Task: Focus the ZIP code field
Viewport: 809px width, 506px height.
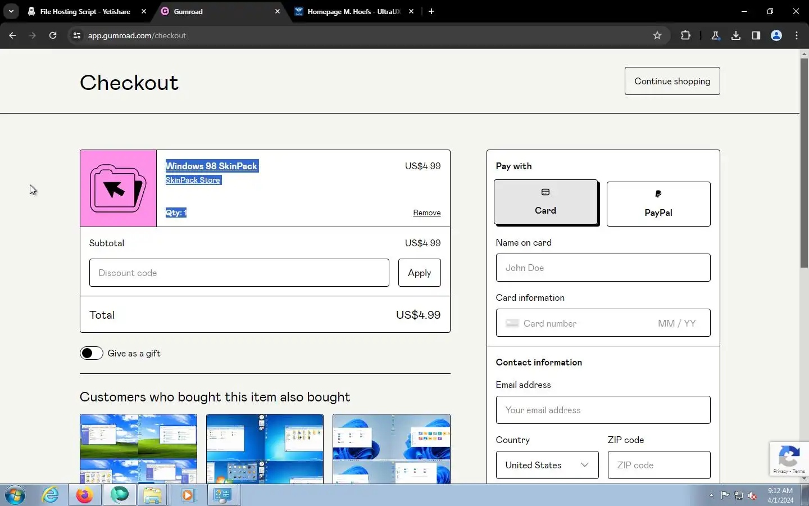Action: [659, 465]
